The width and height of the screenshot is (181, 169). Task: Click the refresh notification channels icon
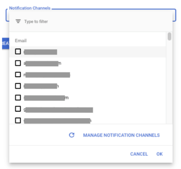point(72,135)
